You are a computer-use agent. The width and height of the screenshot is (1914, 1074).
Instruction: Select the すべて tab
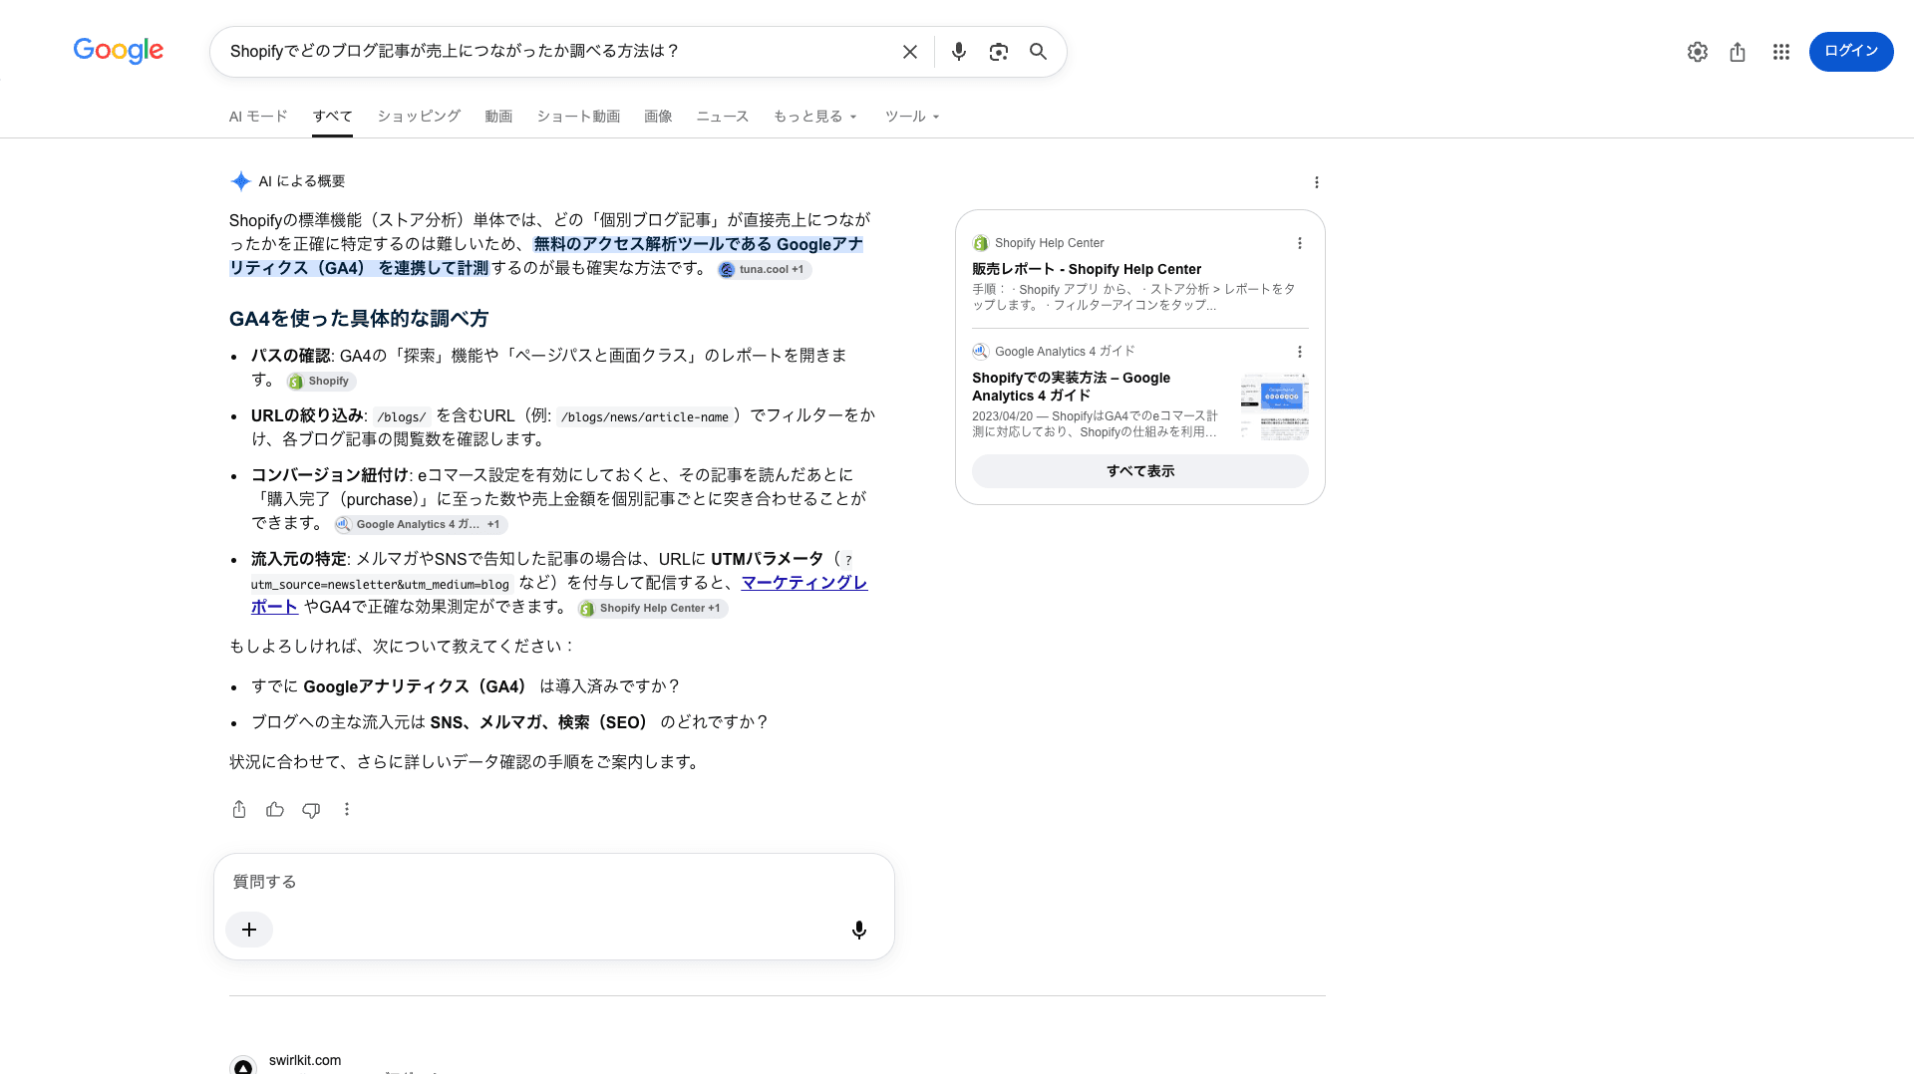[332, 117]
